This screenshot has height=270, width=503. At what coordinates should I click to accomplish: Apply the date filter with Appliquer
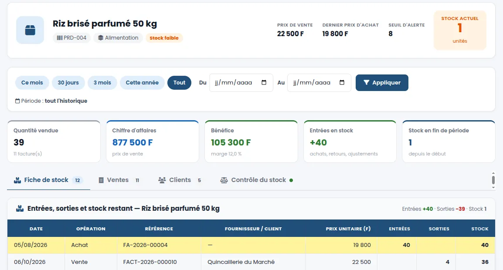point(382,83)
